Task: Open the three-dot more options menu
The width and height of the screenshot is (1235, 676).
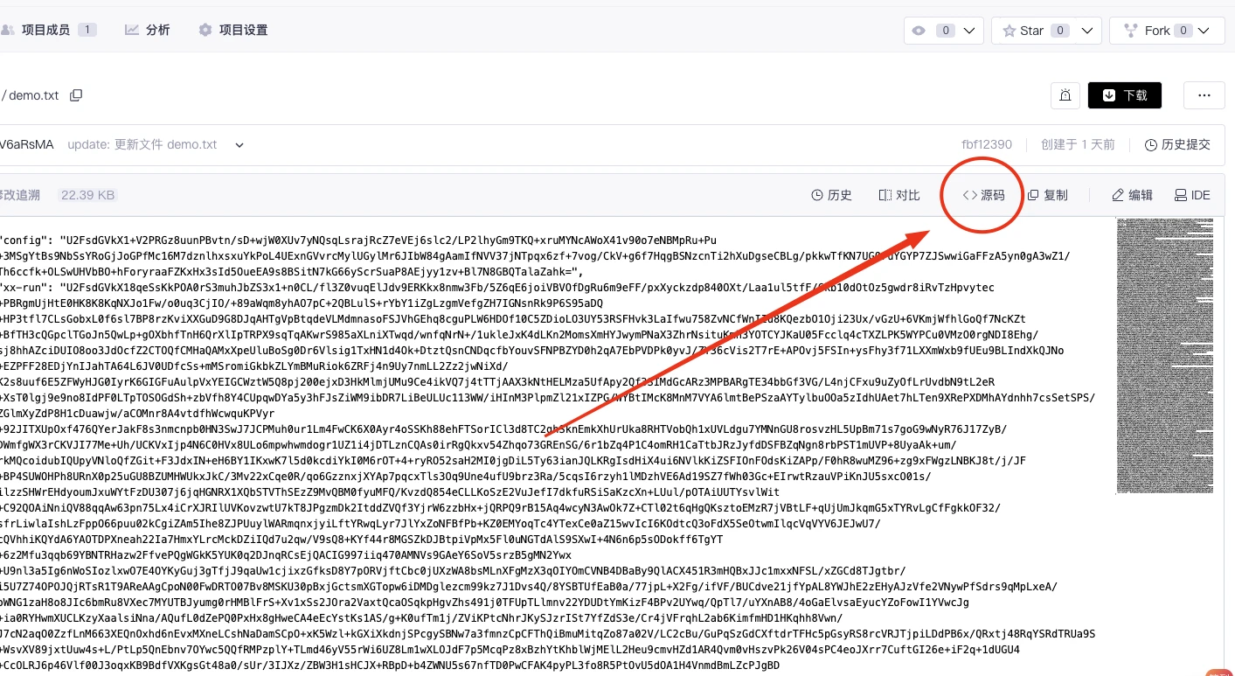Action: (1204, 95)
